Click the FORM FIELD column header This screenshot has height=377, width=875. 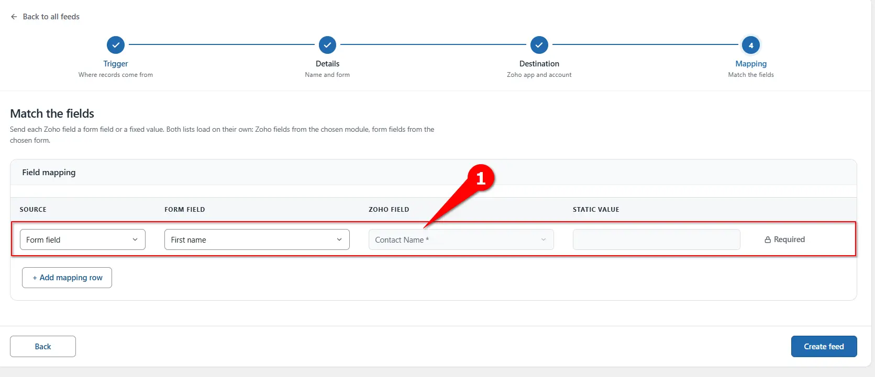tap(185, 209)
